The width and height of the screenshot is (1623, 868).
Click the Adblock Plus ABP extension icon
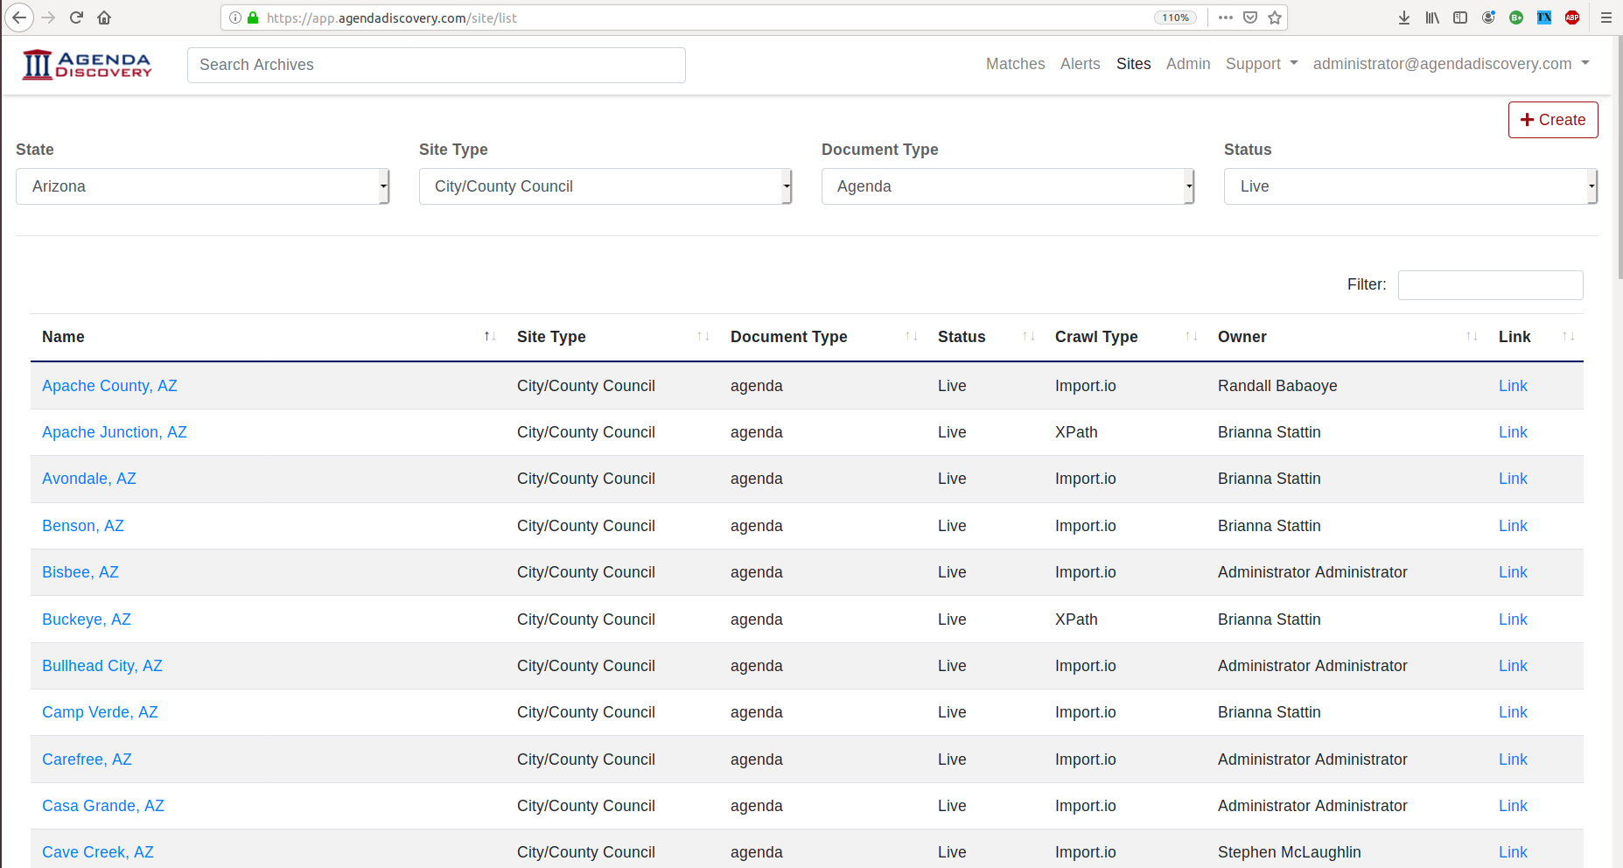coord(1572,17)
